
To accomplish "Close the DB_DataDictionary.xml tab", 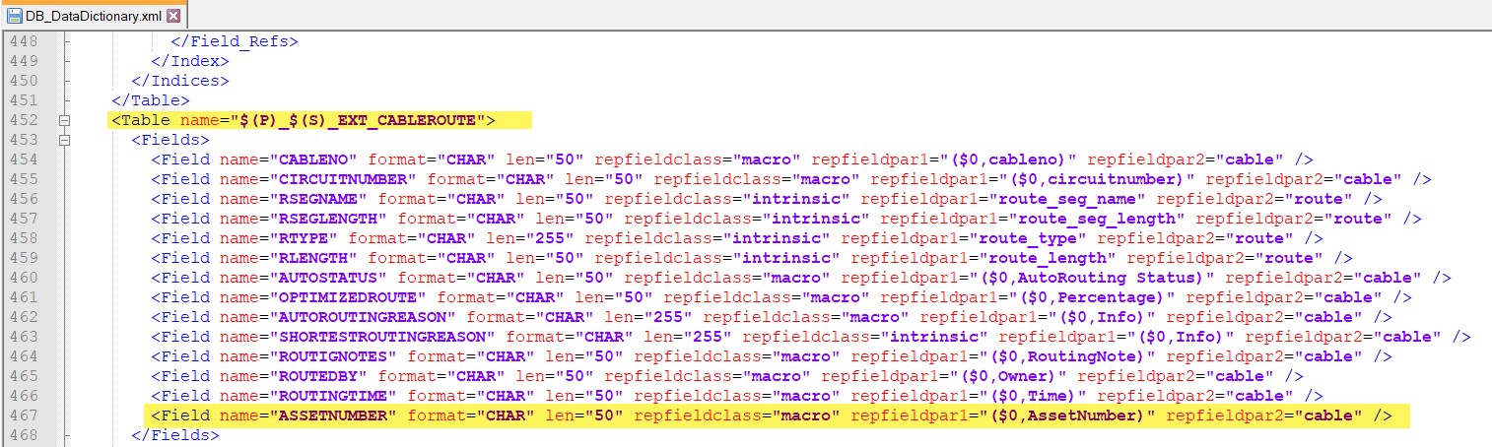I will (173, 16).
